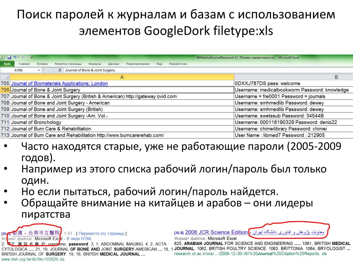Switch to the Вид ribbon tab
Image resolution: width=353 pixels, height=265 pixels.
click(x=159, y=64)
